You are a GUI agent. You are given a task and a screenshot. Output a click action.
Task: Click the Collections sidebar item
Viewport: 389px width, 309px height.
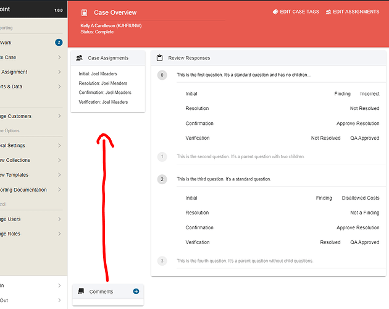(x=31, y=160)
